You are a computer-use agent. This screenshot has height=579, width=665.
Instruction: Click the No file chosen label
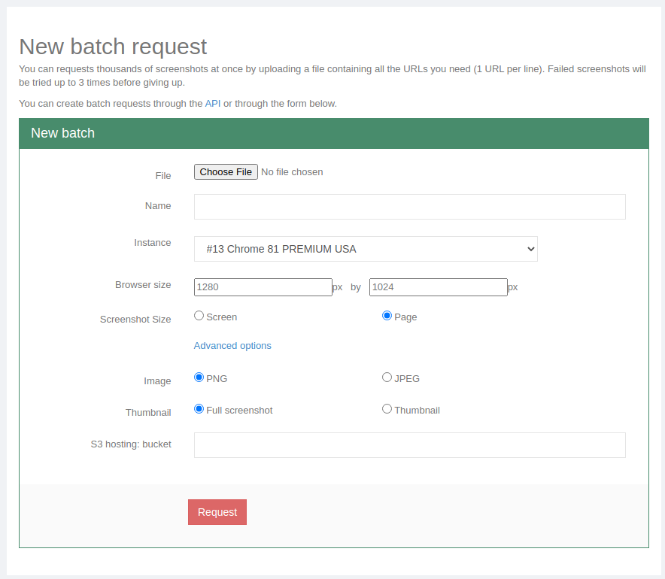click(x=292, y=171)
